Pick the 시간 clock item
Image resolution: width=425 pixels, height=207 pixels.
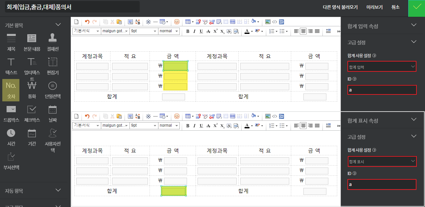click(x=11, y=137)
